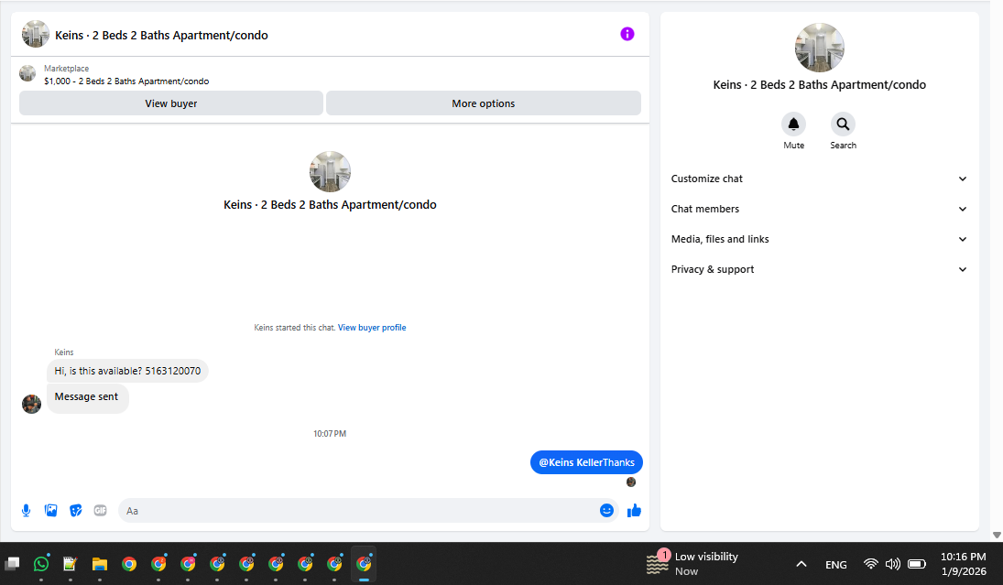Click right panel title Keins 2 Beds 2 Baths
Image resolution: width=1003 pixels, height=585 pixels.
(x=820, y=84)
